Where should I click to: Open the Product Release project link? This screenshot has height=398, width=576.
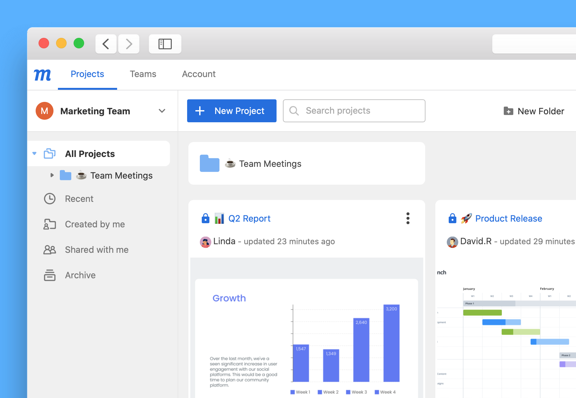pos(508,218)
